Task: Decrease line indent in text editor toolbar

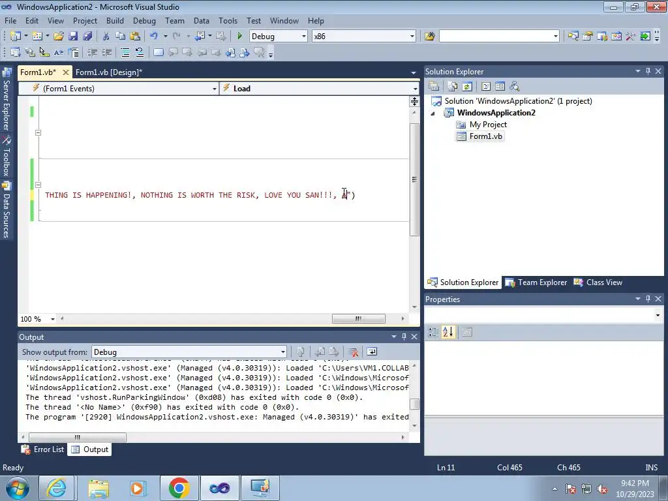Action: (x=92, y=52)
